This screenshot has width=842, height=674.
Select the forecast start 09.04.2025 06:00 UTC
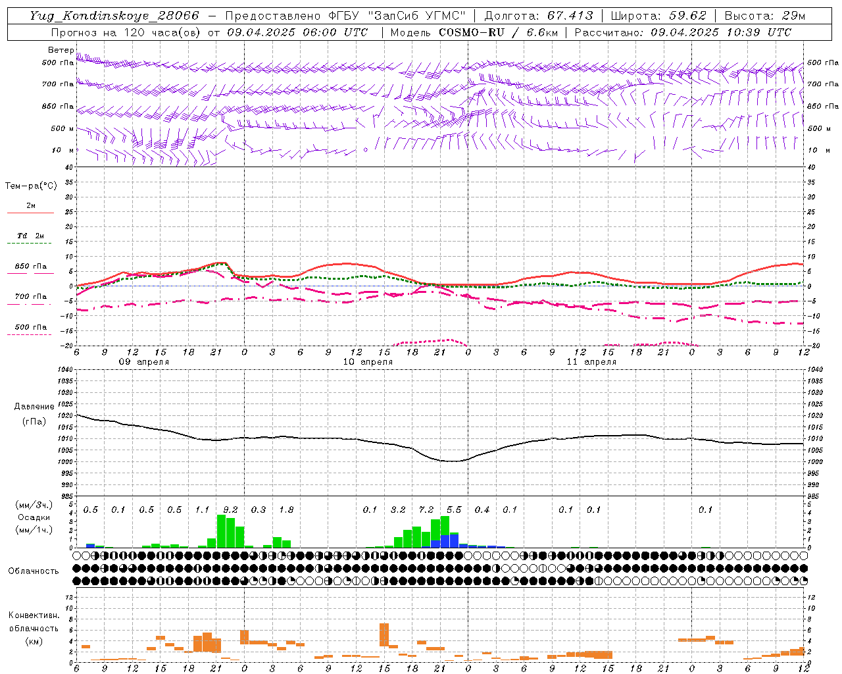pos(297,32)
